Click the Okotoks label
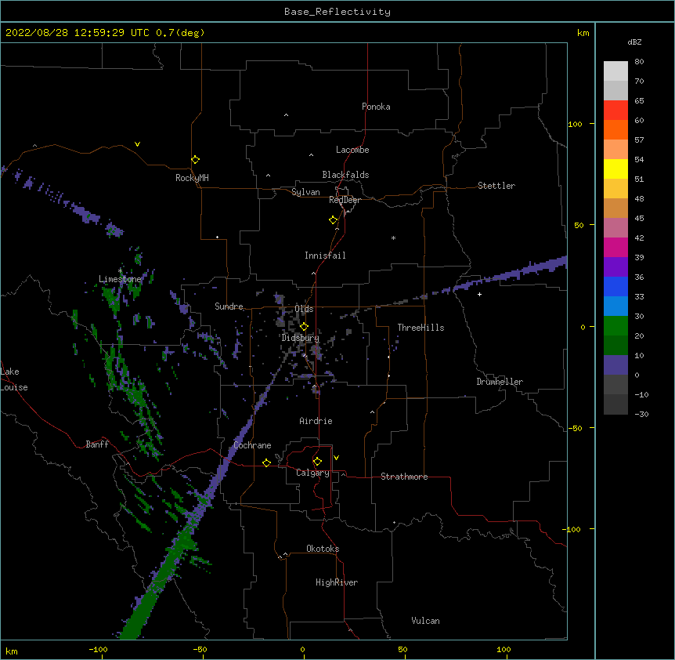Viewport: 675px width, 660px height. pos(323,549)
